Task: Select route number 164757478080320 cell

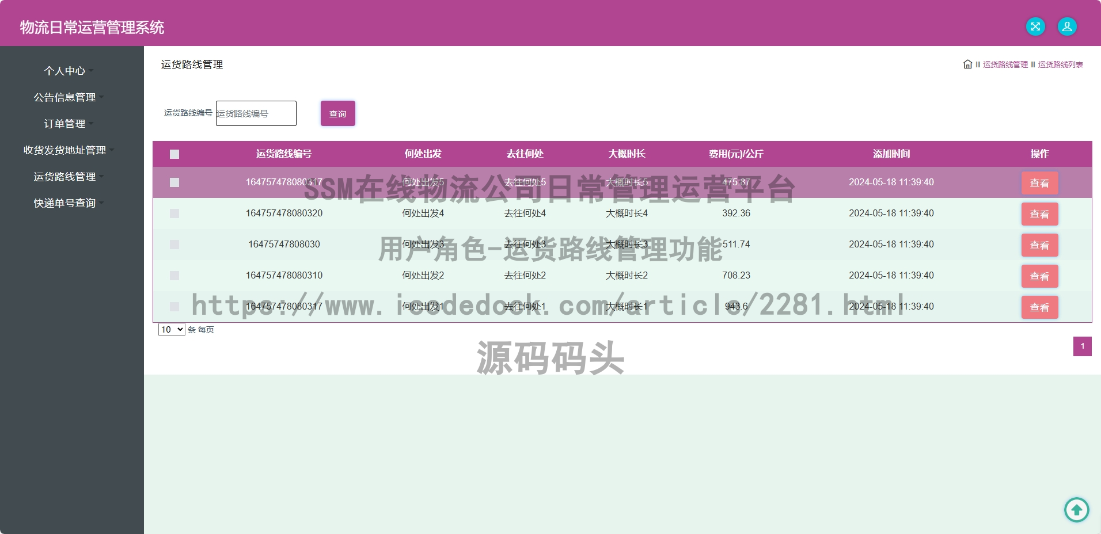Action: [284, 213]
